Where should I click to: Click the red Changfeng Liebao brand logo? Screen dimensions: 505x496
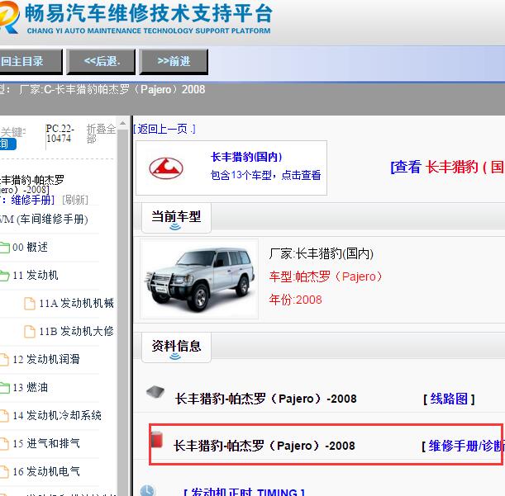(x=166, y=168)
